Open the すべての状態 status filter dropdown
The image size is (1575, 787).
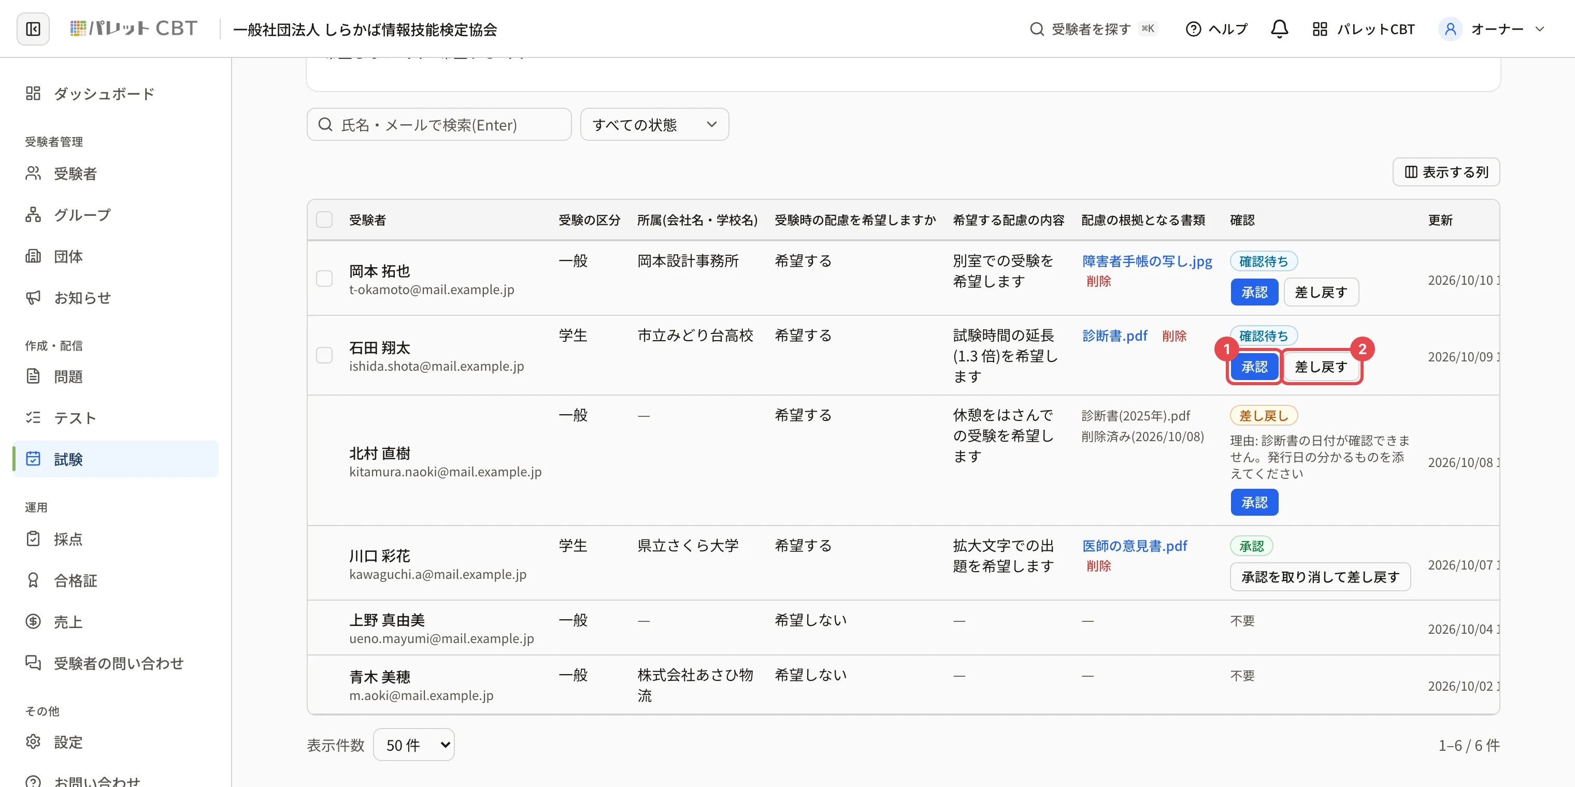click(x=654, y=125)
